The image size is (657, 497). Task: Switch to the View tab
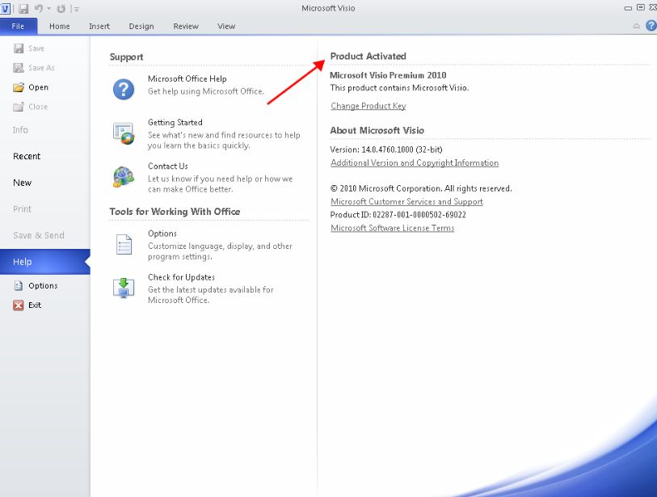[x=225, y=26]
